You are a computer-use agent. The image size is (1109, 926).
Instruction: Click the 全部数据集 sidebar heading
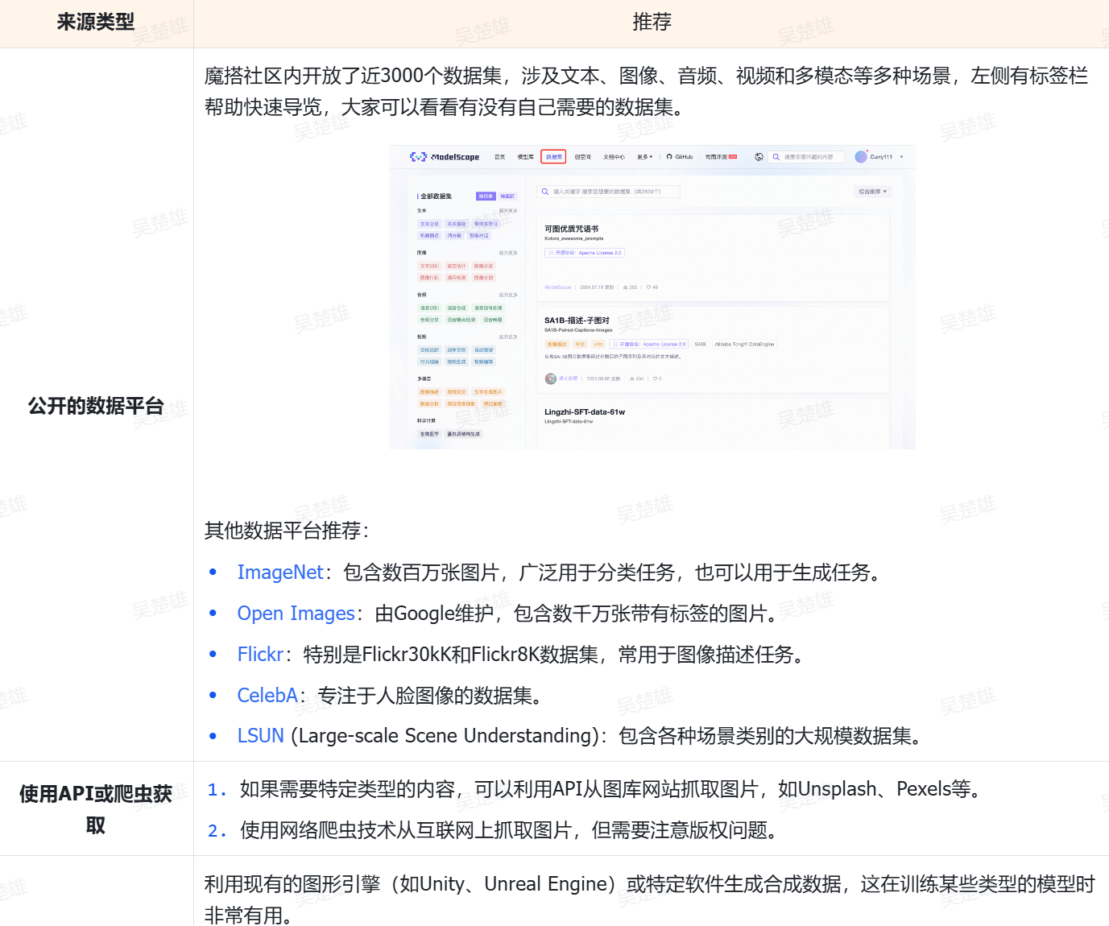click(436, 196)
